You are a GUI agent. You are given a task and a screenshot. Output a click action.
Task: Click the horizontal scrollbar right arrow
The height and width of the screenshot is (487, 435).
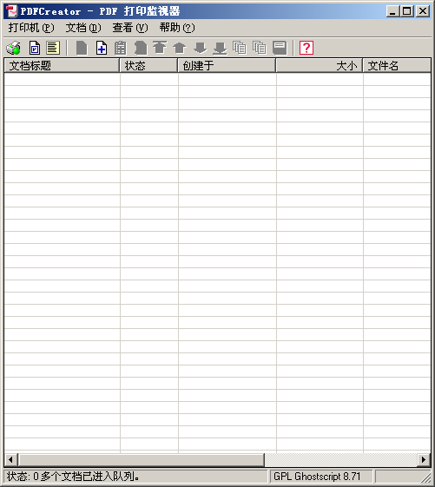pyautogui.click(x=424, y=460)
